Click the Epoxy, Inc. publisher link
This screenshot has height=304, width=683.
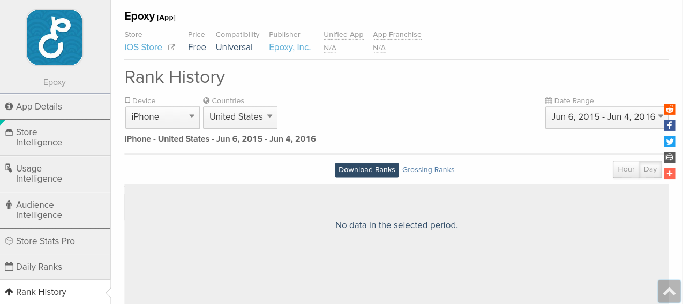[x=290, y=48]
